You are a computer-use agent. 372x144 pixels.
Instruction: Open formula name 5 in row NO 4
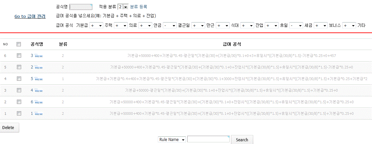click(x=32, y=79)
